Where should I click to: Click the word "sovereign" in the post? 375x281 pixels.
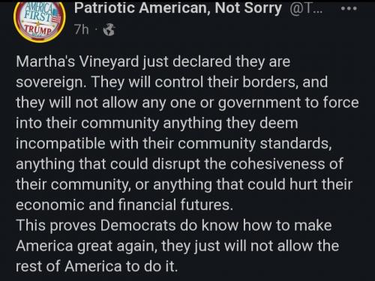[51, 82]
